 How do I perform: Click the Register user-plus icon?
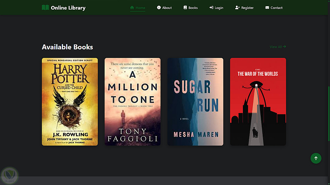pos(237,8)
